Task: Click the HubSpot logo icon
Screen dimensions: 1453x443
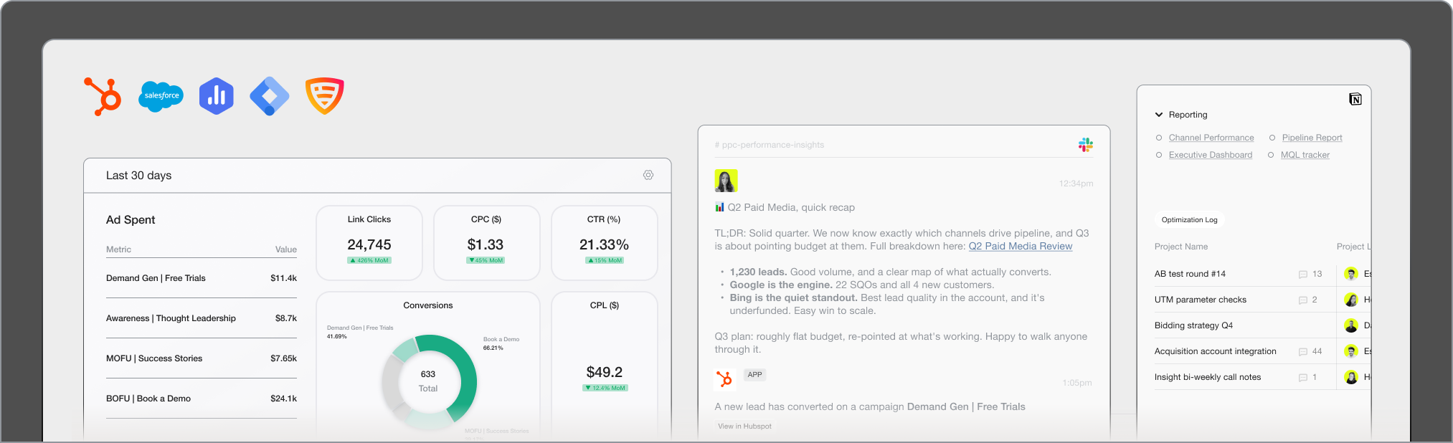Action: (103, 96)
